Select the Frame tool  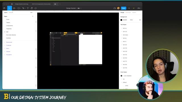pyautogui.click(x=14, y=8)
